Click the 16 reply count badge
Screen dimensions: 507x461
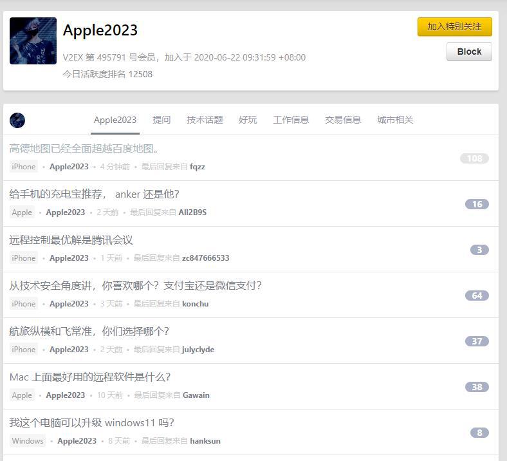[x=477, y=204]
